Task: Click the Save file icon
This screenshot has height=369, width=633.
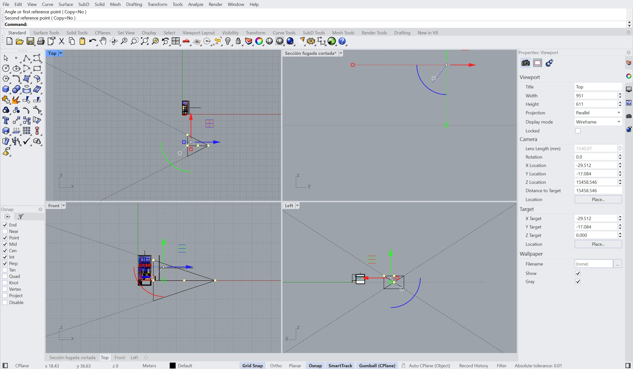Action: pyautogui.click(x=30, y=41)
